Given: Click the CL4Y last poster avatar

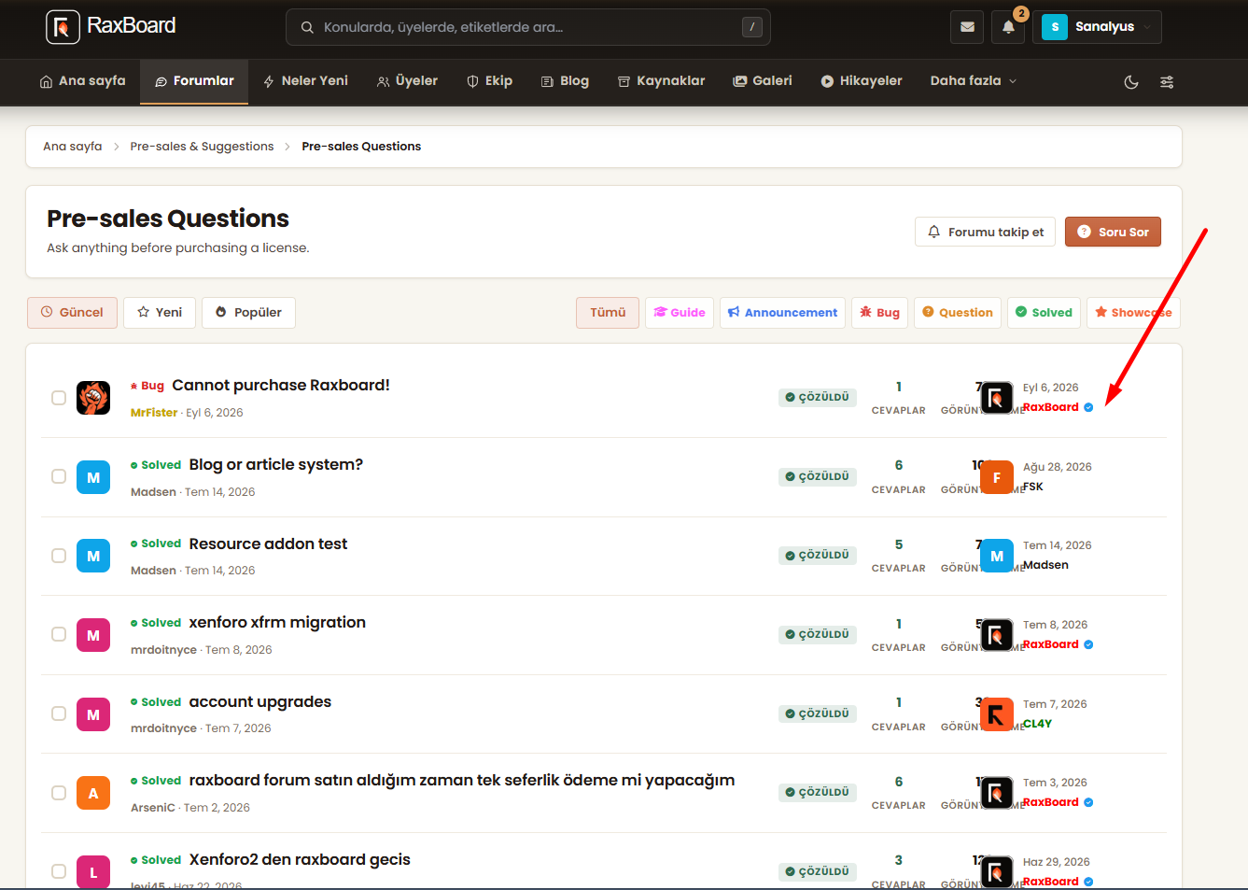Looking at the screenshot, I should (x=997, y=714).
